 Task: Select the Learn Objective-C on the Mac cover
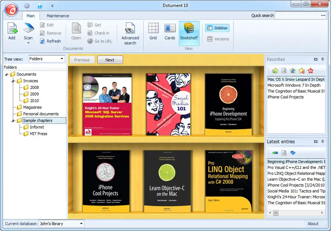coord(167,181)
